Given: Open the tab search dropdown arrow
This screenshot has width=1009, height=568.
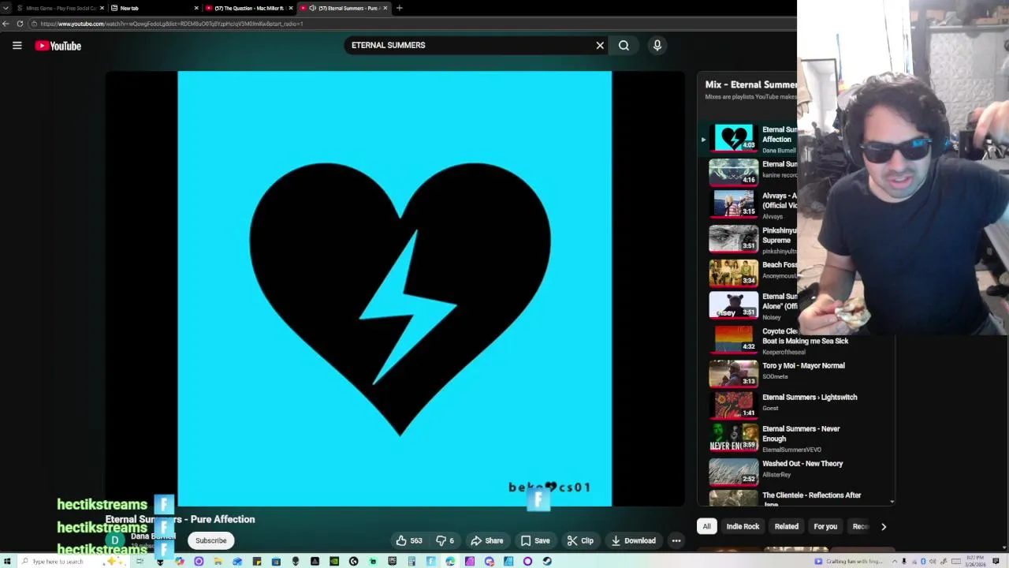Looking at the screenshot, I should [x=6, y=8].
